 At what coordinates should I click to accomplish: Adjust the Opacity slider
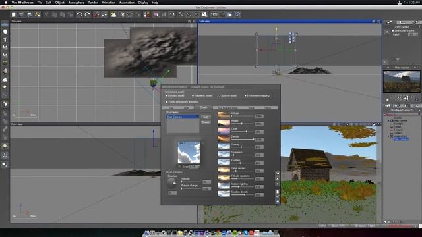pyautogui.click(x=242, y=147)
